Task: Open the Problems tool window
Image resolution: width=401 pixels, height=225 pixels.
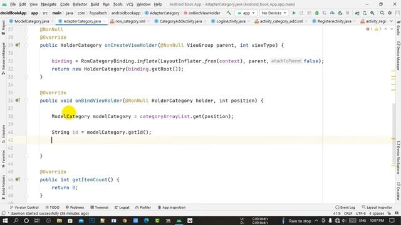Action: [x=75, y=207]
